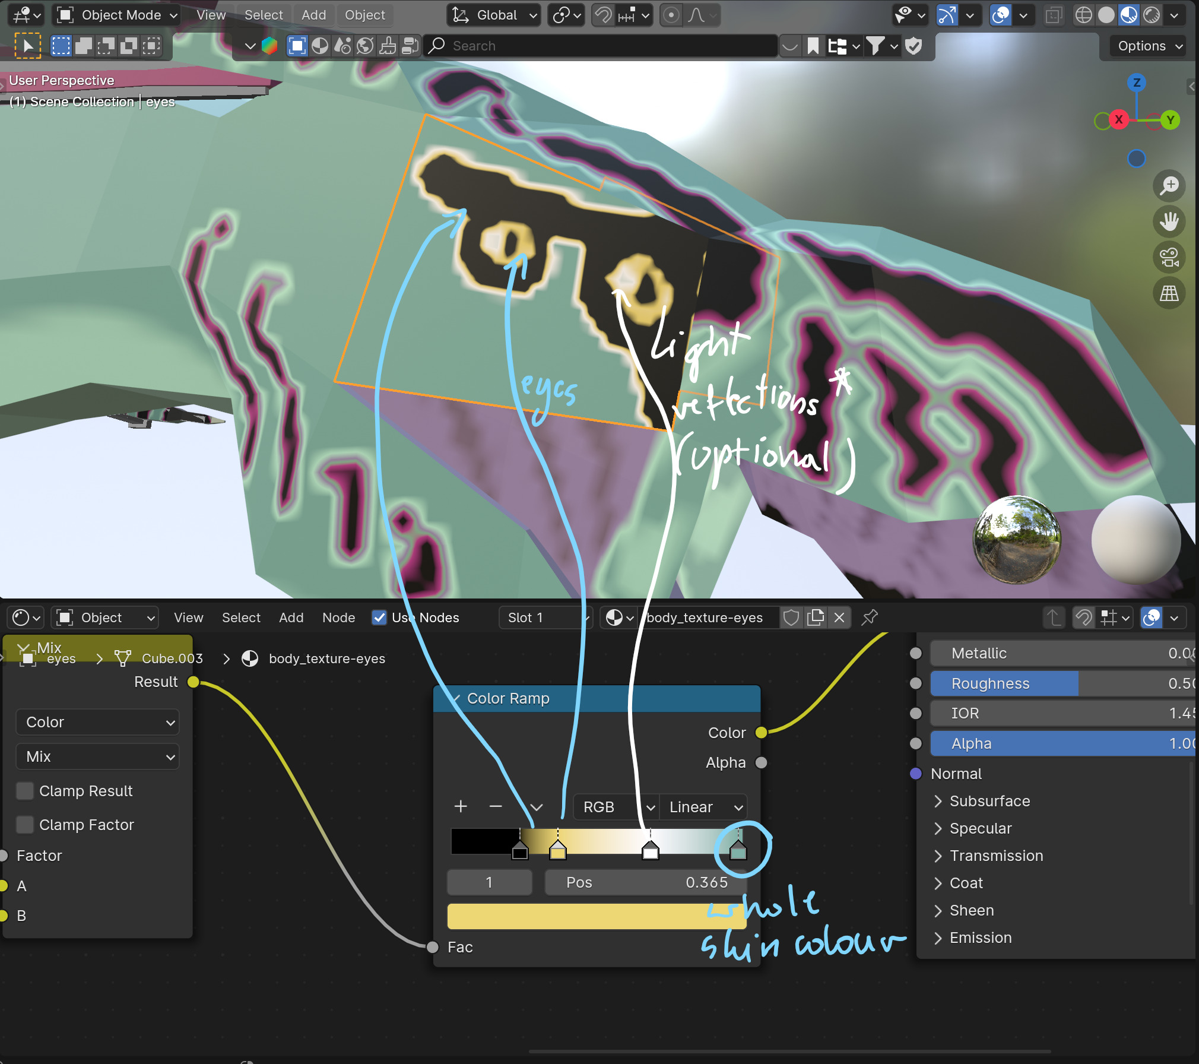Select solid viewport shading

click(x=1106, y=15)
